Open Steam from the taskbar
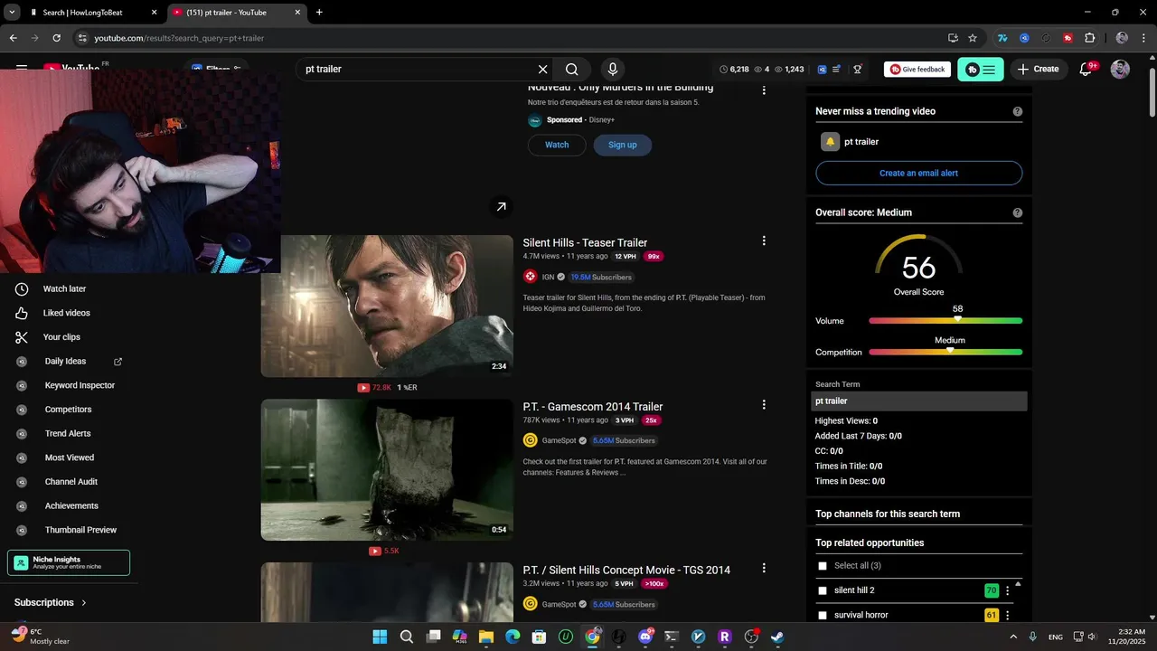The width and height of the screenshot is (1157, 651). pyautogui.click(x=777, y=637)
